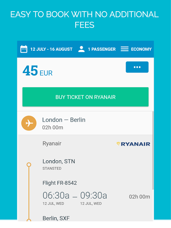Tap the passenger person icon
The width and height of the screenshot is (171, 228).
tap(81, 49)
